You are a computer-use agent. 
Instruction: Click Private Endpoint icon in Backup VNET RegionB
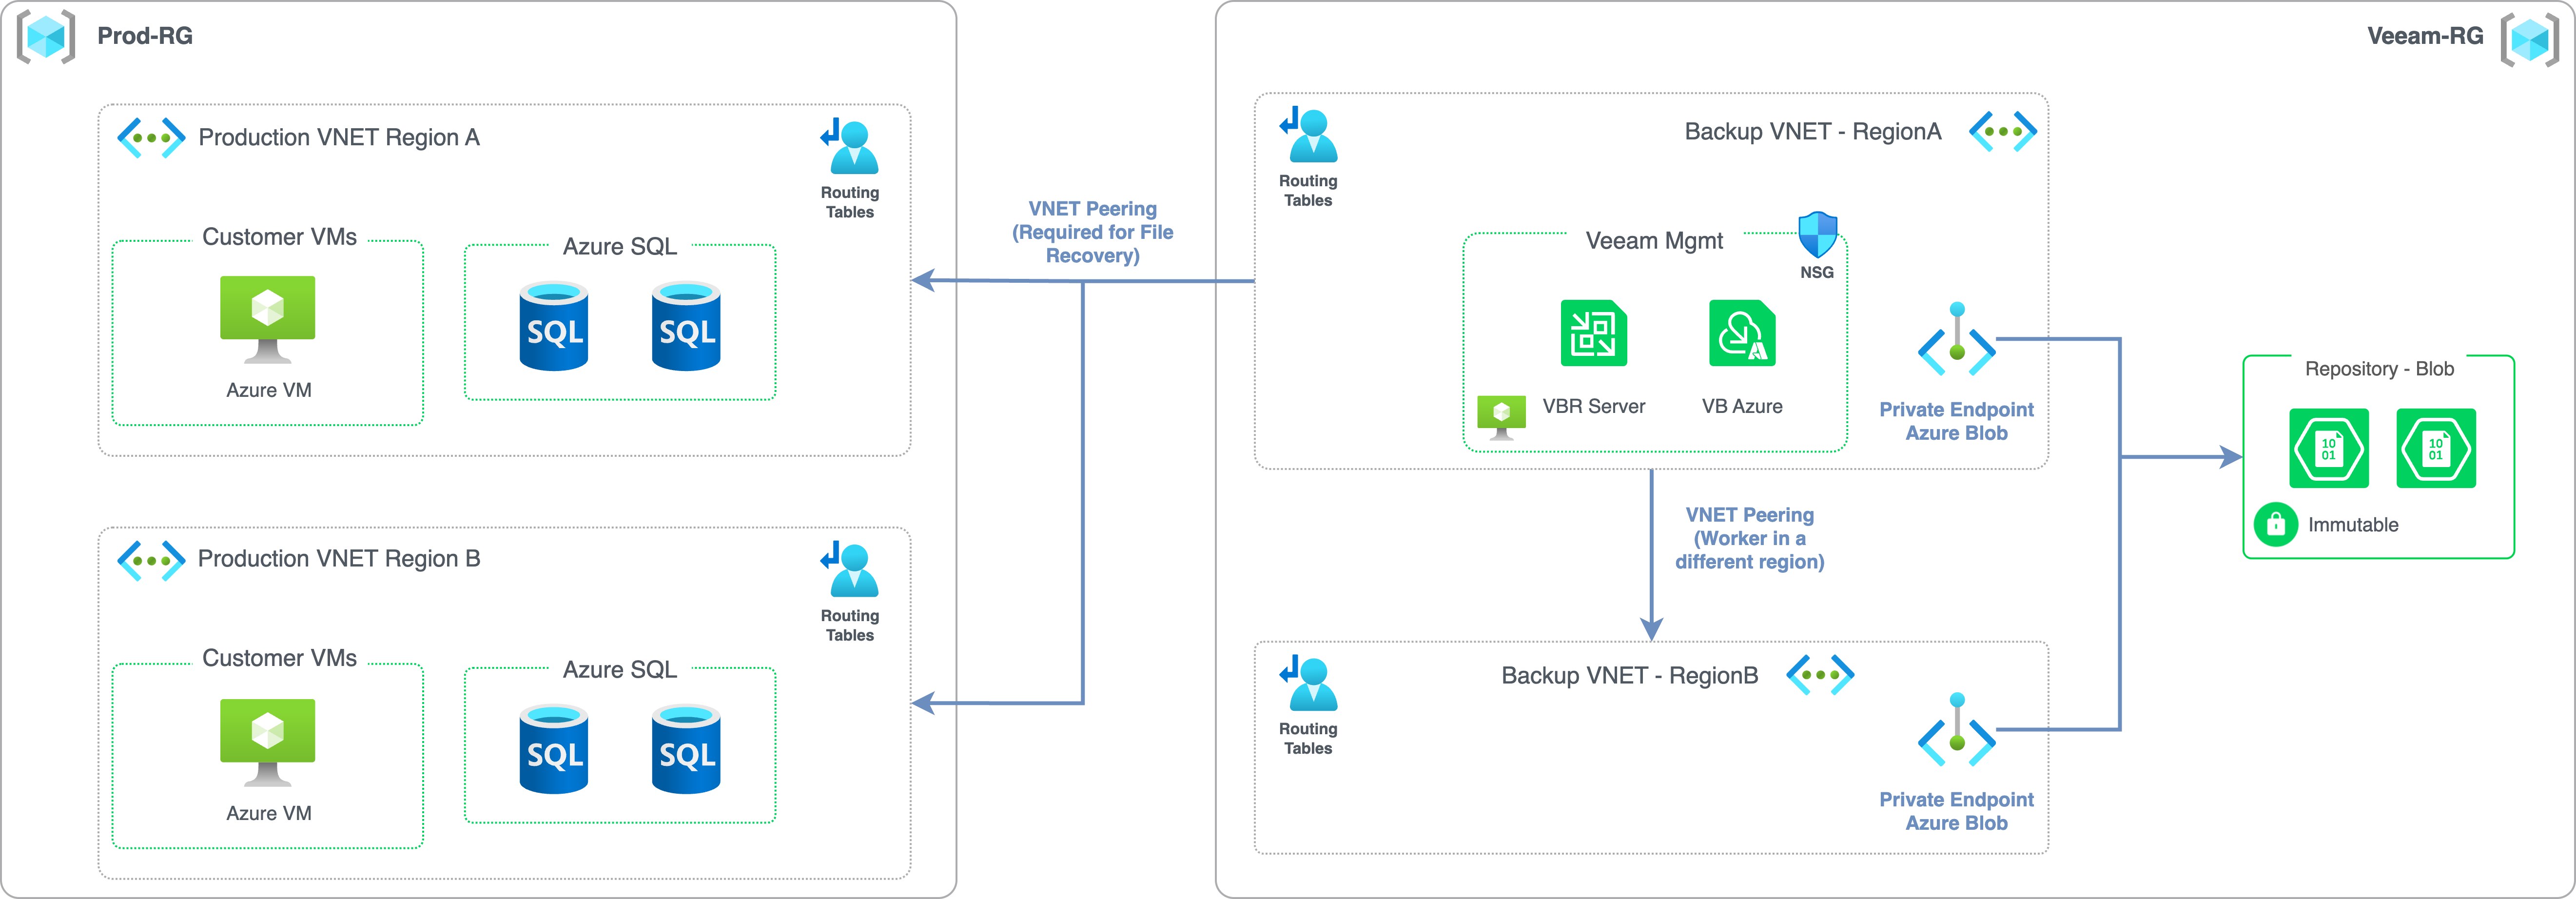pos(1957,729)
